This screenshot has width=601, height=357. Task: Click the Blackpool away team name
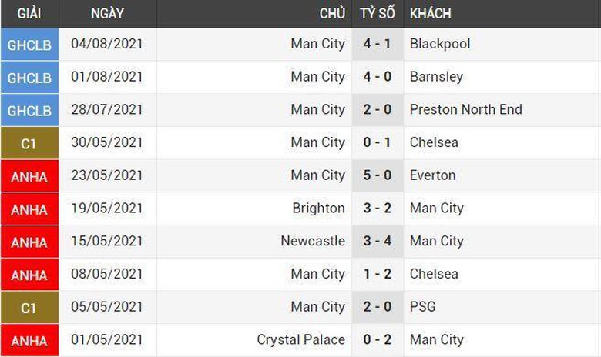click(440, 44)
